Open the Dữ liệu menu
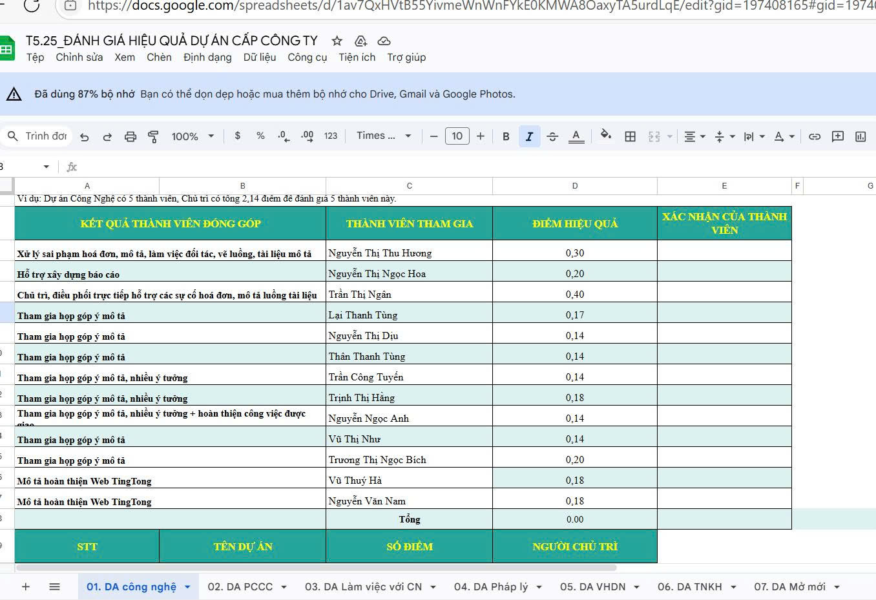The width and height of the screenshot is (876, 600). (259, 57)
